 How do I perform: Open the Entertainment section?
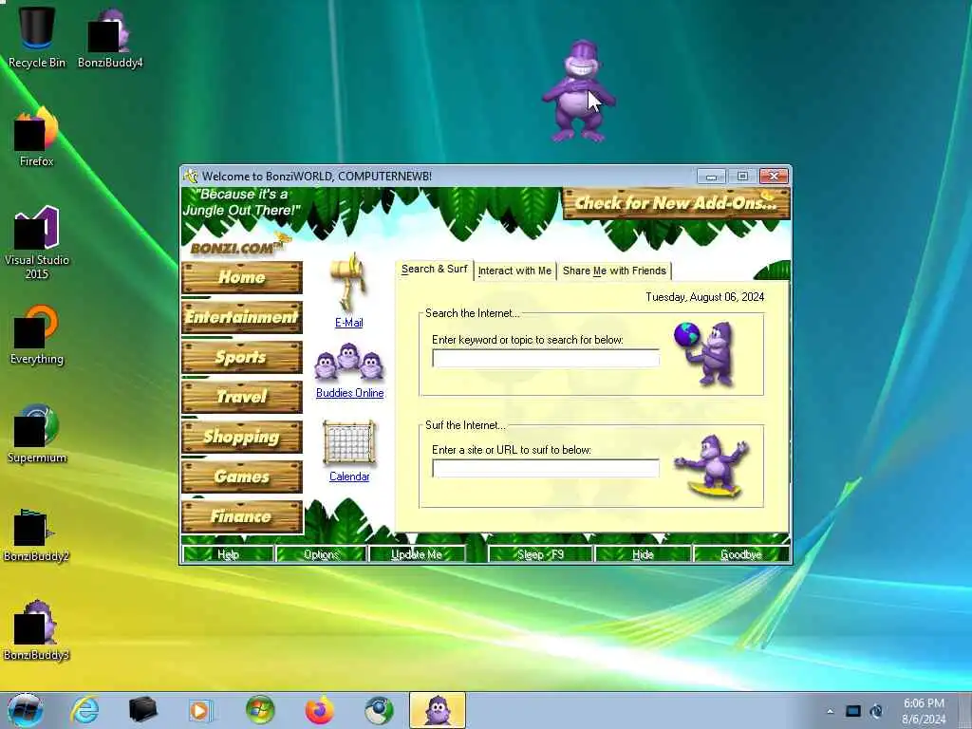(x=242, y=317)
